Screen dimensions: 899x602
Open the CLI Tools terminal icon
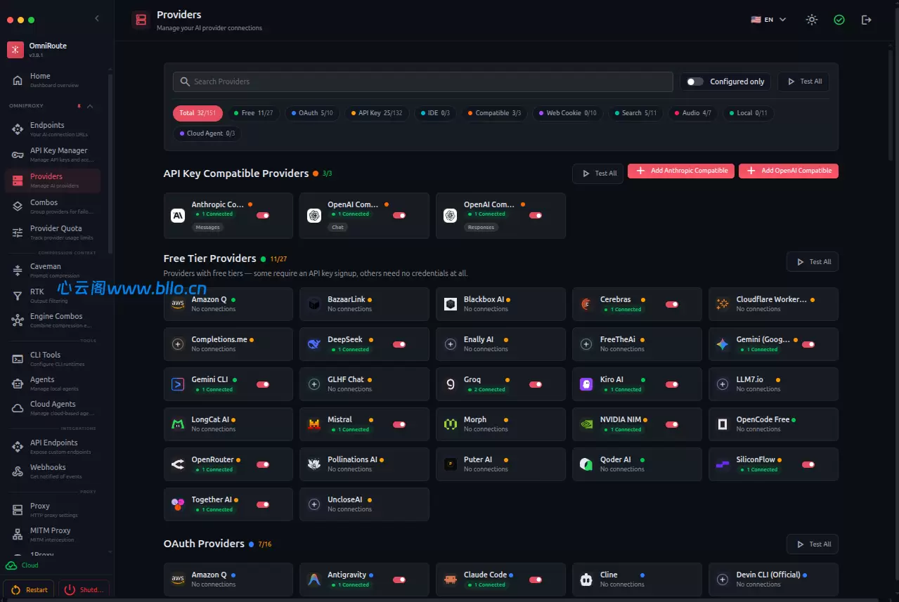pyautogui.click(x=18, y=359)
